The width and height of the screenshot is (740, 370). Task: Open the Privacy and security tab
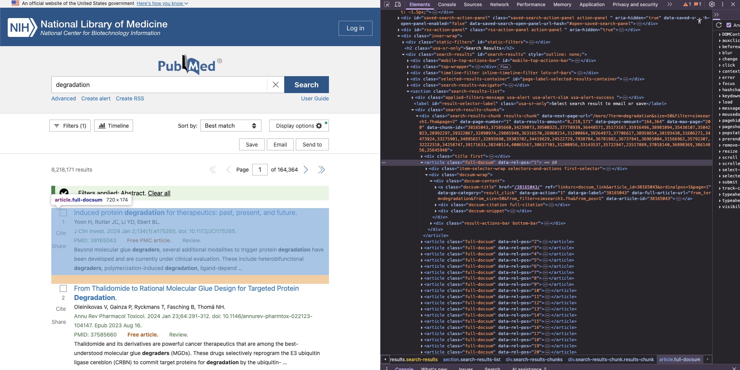(x=635, y=5)
